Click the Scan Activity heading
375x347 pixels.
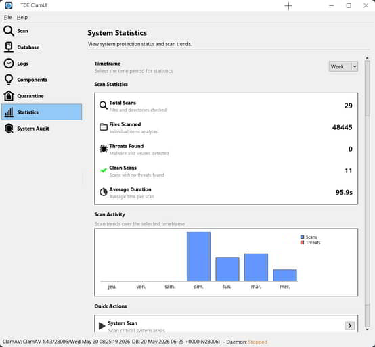tap(110, 214)
